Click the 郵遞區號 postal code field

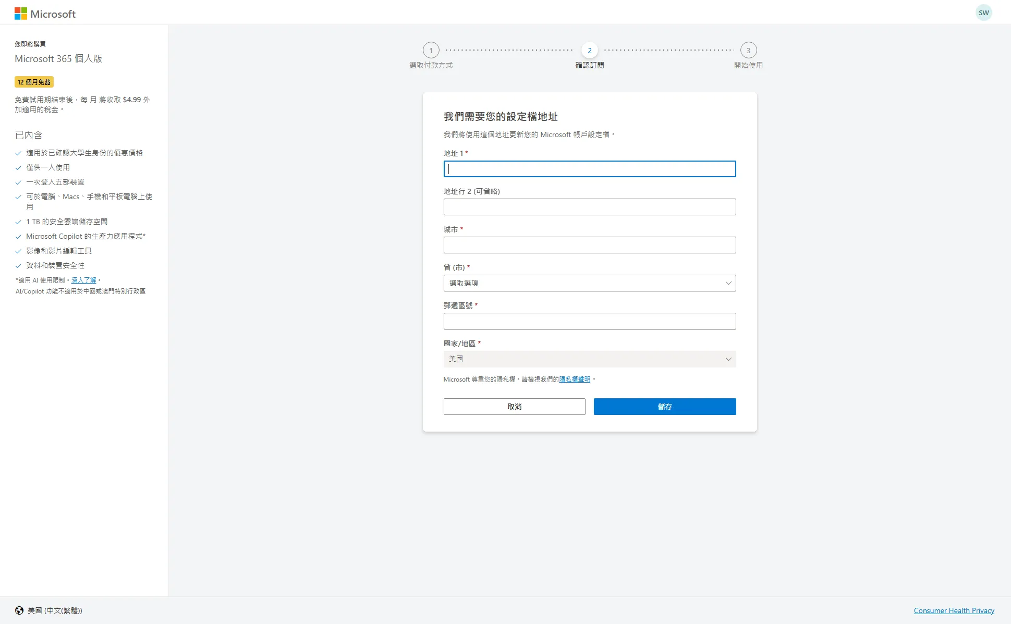point(589,321)
